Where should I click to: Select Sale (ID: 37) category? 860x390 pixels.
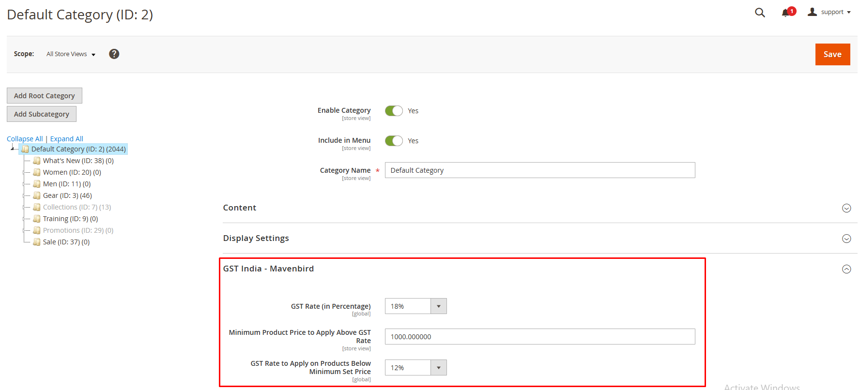[66, 242]
